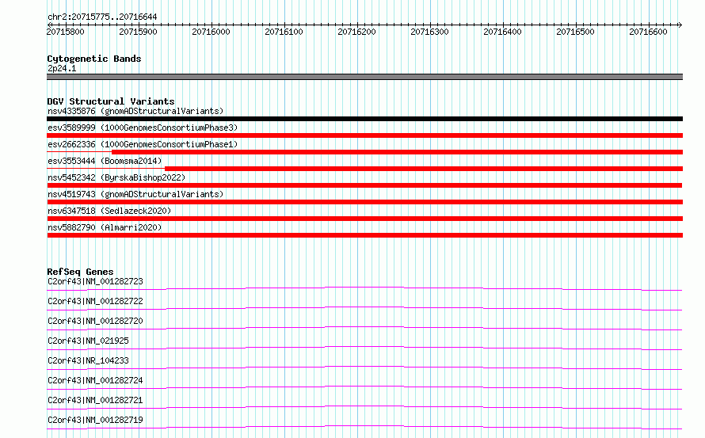Viewport: 705px width, 438px height.
Task: Open transcript C2orf43|NM_001282719
Action: [95, 420]
